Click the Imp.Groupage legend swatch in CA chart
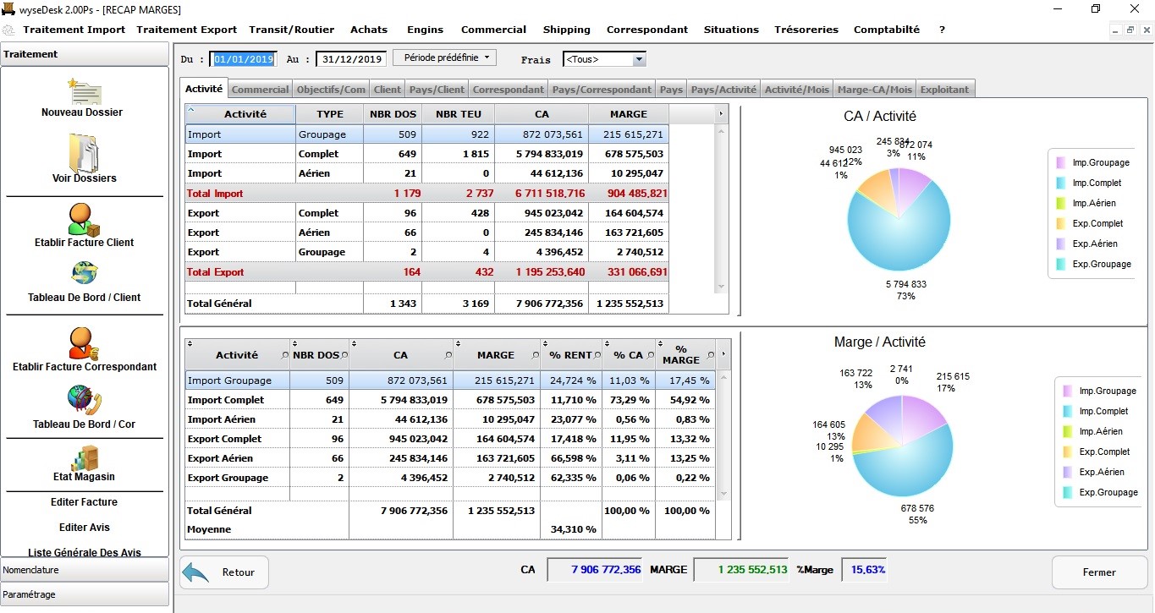 click(x=1061, y=162)
